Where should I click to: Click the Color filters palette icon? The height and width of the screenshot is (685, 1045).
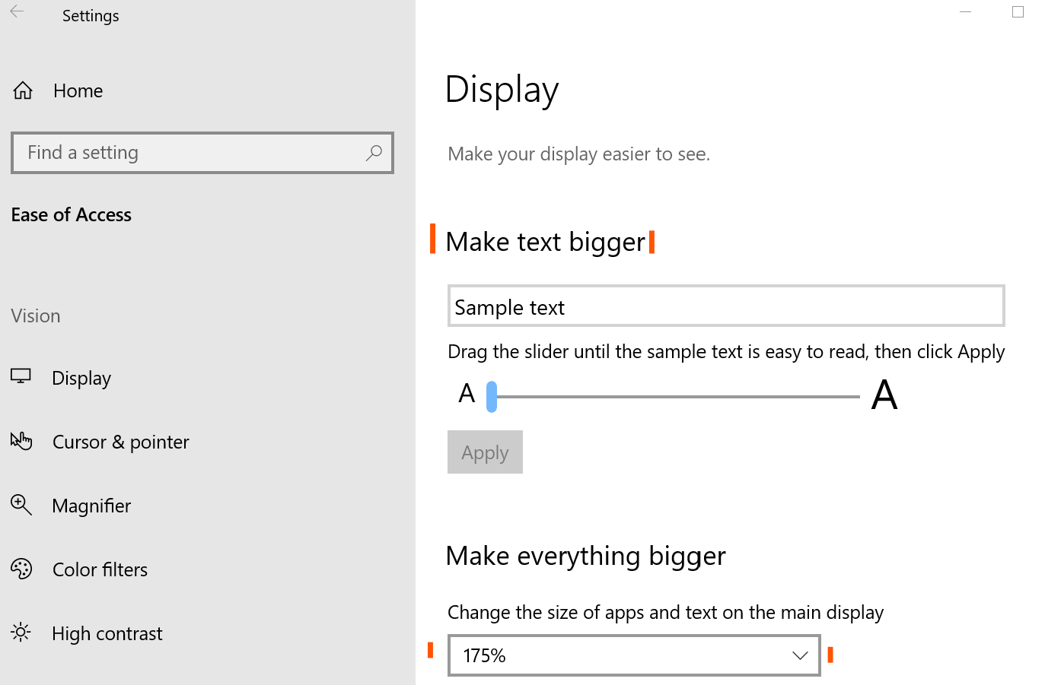pyautogui.click(x=21, y=568)
